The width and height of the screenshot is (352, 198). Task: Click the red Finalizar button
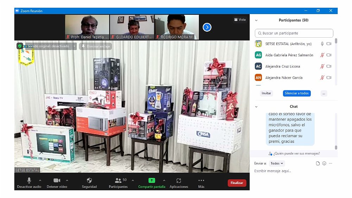coord(237,183)
